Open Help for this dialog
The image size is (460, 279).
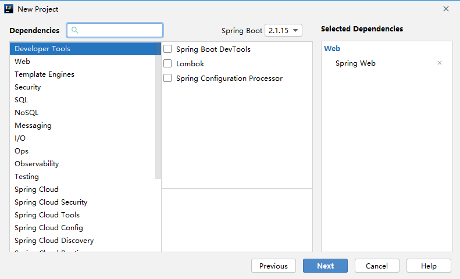pyautogui.click(x=429, y=266)
